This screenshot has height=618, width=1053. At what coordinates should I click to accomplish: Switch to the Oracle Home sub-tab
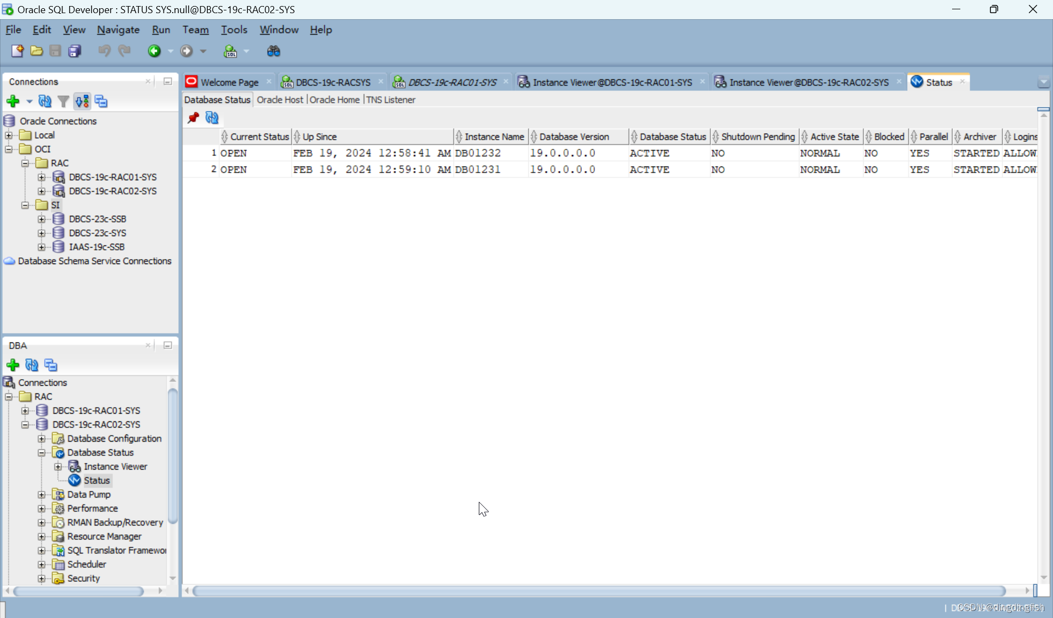pos(335,100)
